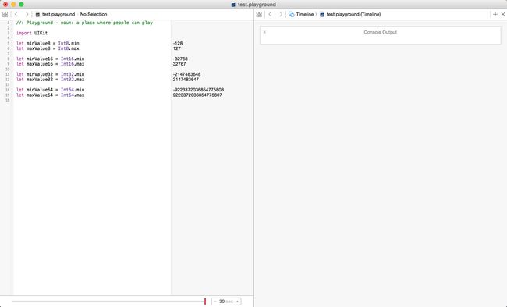This screenshot has width=507, height=307.
Task: Click the let maxValue64 code line
Action: click(50, 95)
